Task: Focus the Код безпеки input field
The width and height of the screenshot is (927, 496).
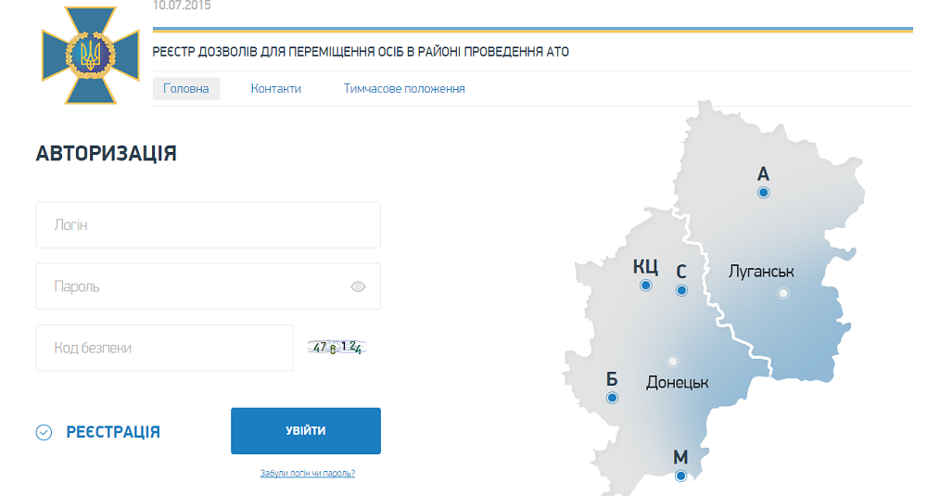Action: tap(164, 348)
